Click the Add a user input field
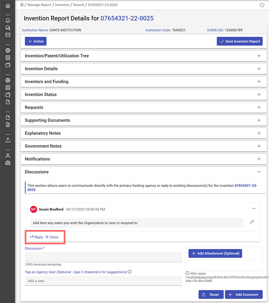Viewport: 269px width, 303px height. tap(103, 281)
